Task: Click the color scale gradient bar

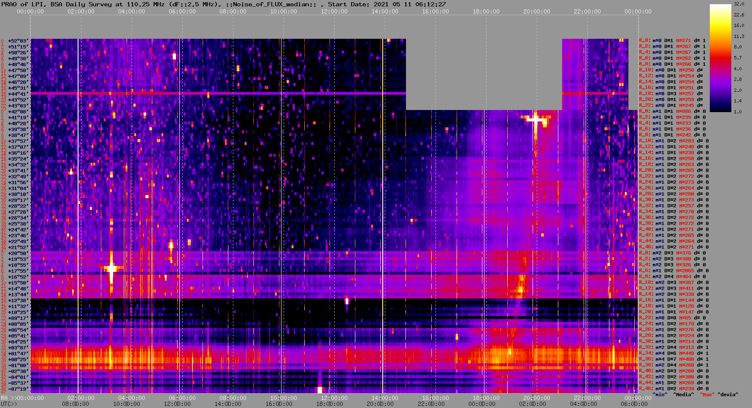Action: pyautogui.click(x=720, y=58)
